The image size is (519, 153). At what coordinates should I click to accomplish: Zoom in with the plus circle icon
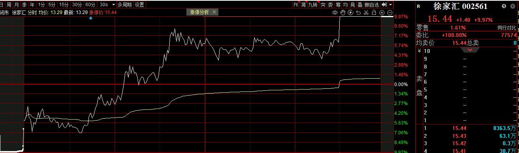click(382, 12)
